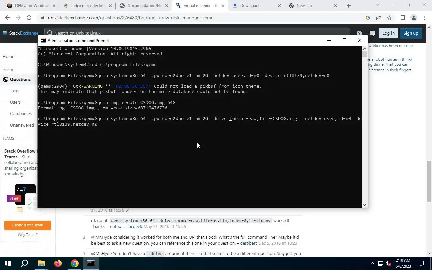Open Firefox from taskbar
Viewport: 432px width, 270px height.
point(58,263)
